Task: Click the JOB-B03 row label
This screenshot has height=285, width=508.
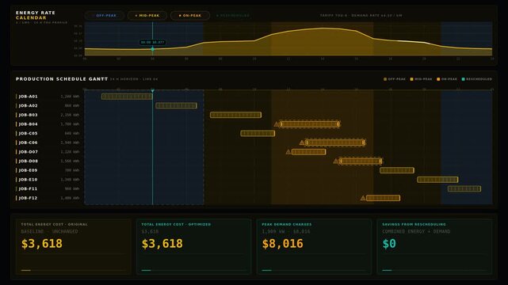Action: coord(28,115)
